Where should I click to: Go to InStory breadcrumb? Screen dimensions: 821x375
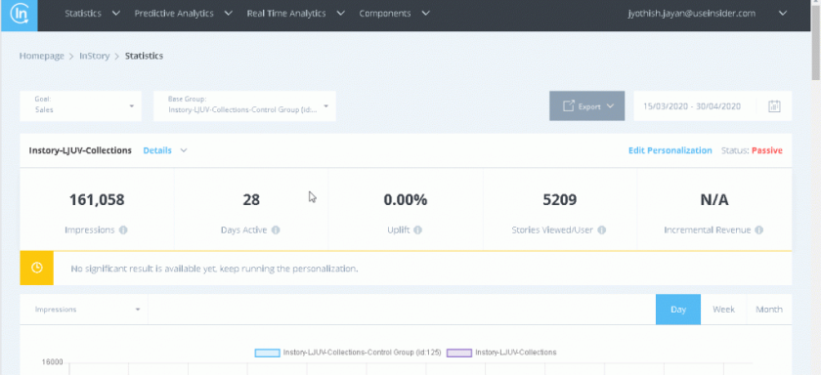coord(94,56)
